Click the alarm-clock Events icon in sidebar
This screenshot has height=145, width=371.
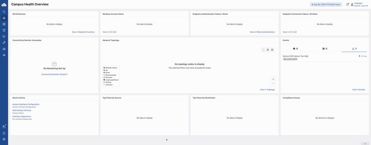(4, 30)
